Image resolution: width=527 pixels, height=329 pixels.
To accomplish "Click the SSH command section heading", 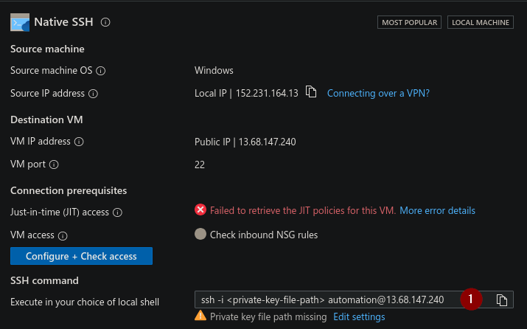I will coord(44,280).
